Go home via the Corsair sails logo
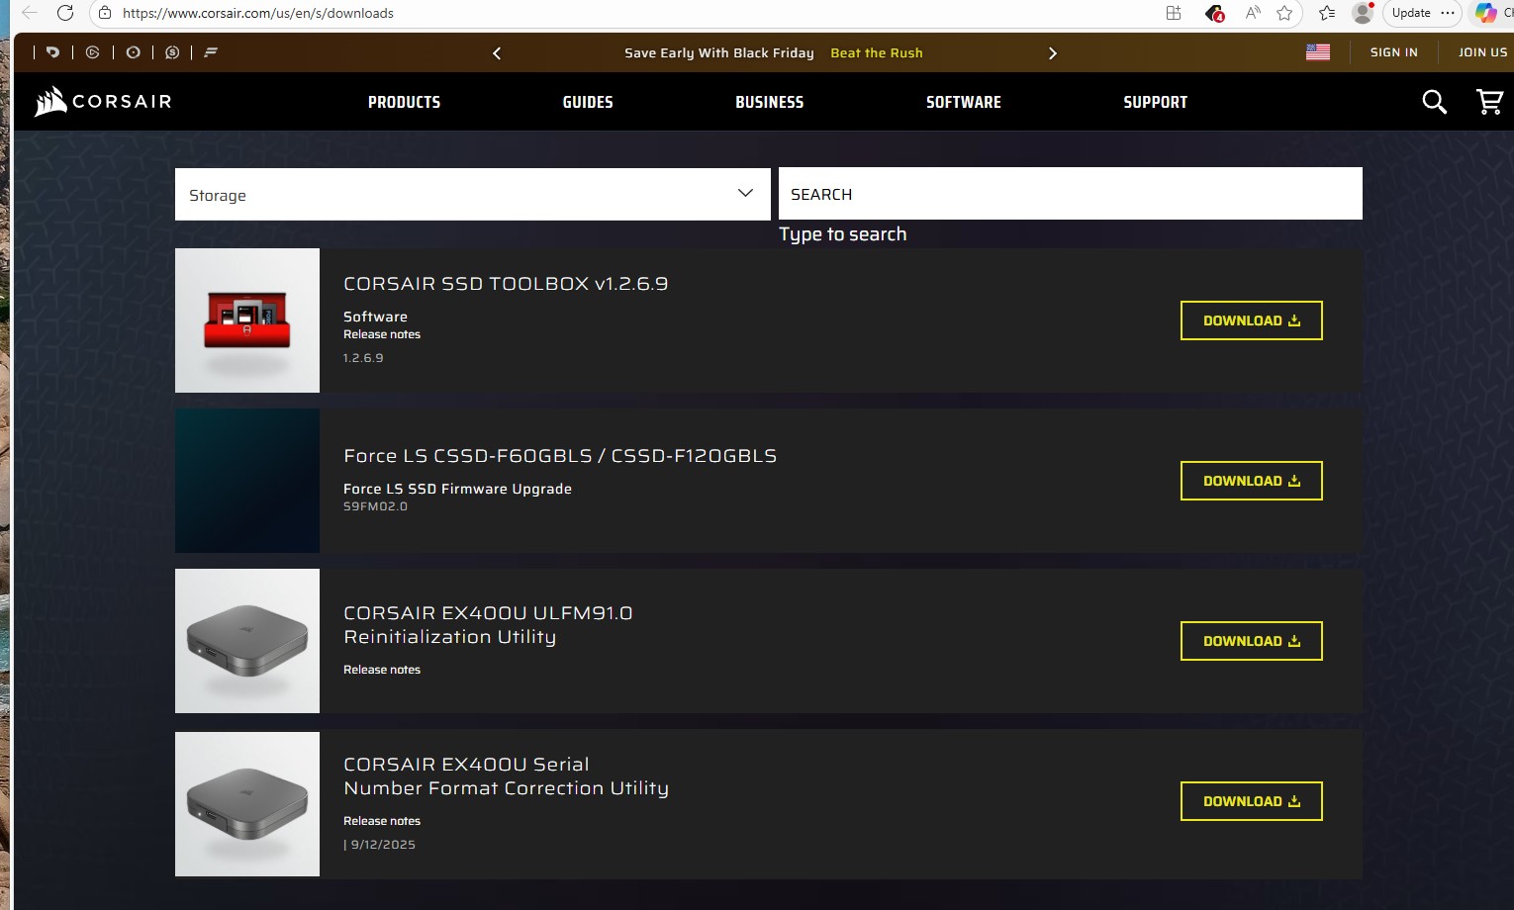This screenshot has height=910, width=1514. click(x=103, y=101)
